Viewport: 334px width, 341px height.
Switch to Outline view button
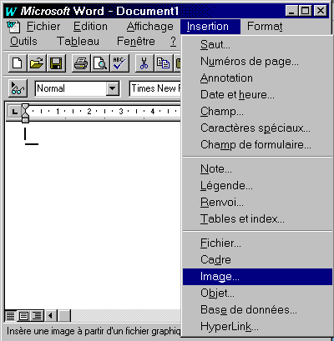[x=37, y=316]
